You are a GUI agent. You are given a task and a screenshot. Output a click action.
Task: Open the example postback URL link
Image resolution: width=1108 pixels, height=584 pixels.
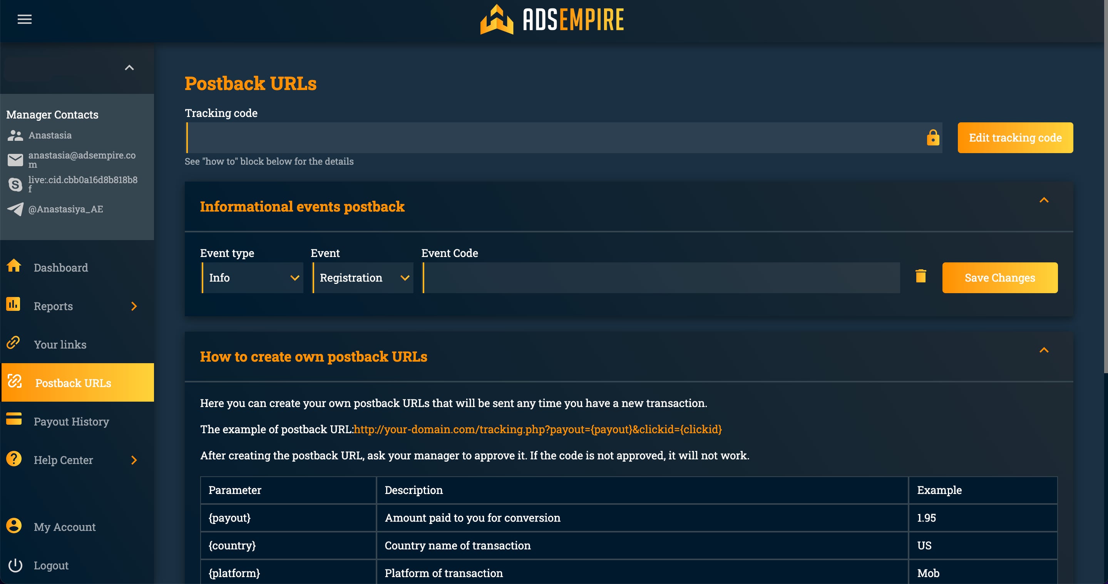(x=537, y=429)
